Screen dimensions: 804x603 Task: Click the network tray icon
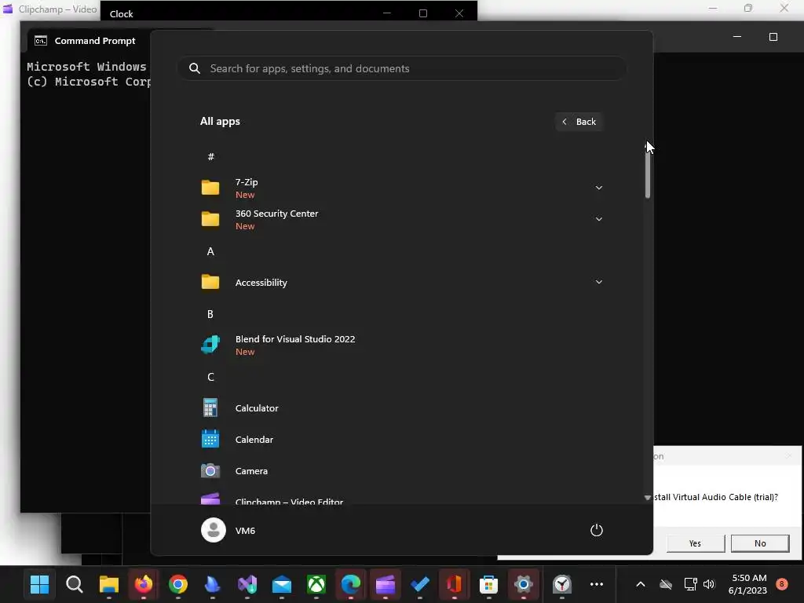tap(690, 584)
